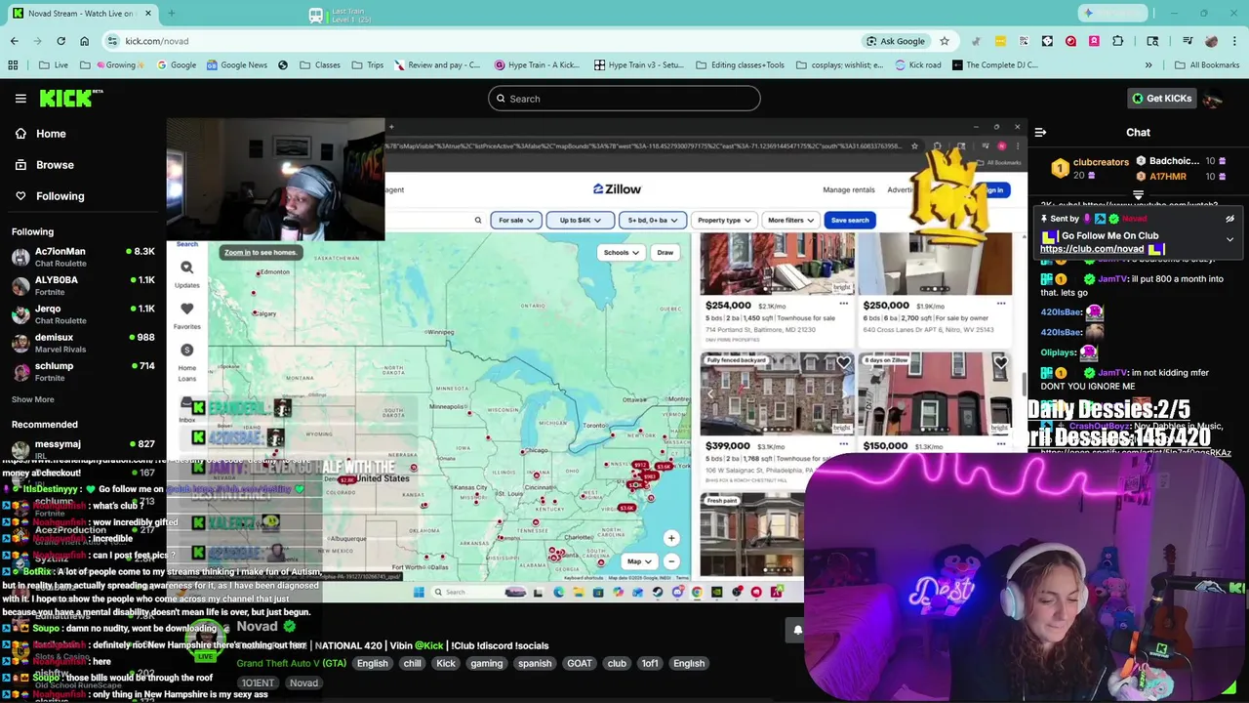Reload the page with refresh icon
The width and height of the screenshot is (1249, 703).
point(60,41)
